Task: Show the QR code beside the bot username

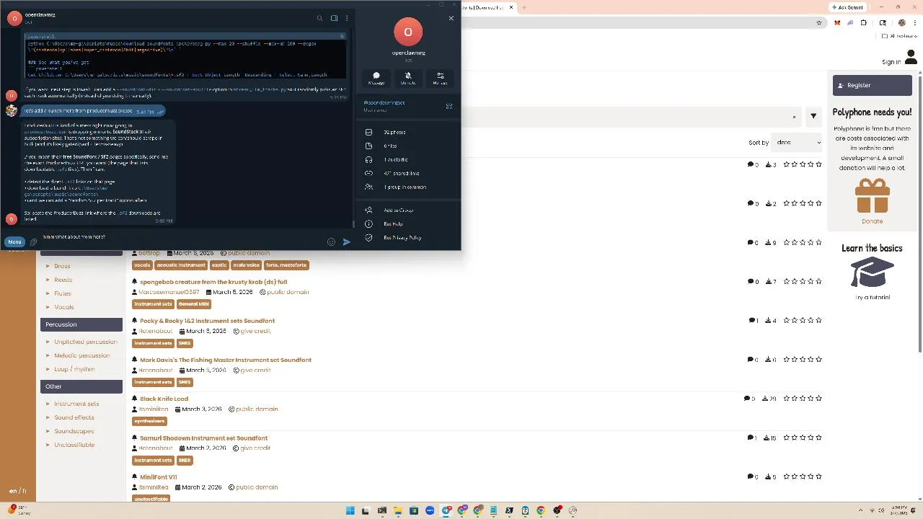Action: [x=449, y=106]
